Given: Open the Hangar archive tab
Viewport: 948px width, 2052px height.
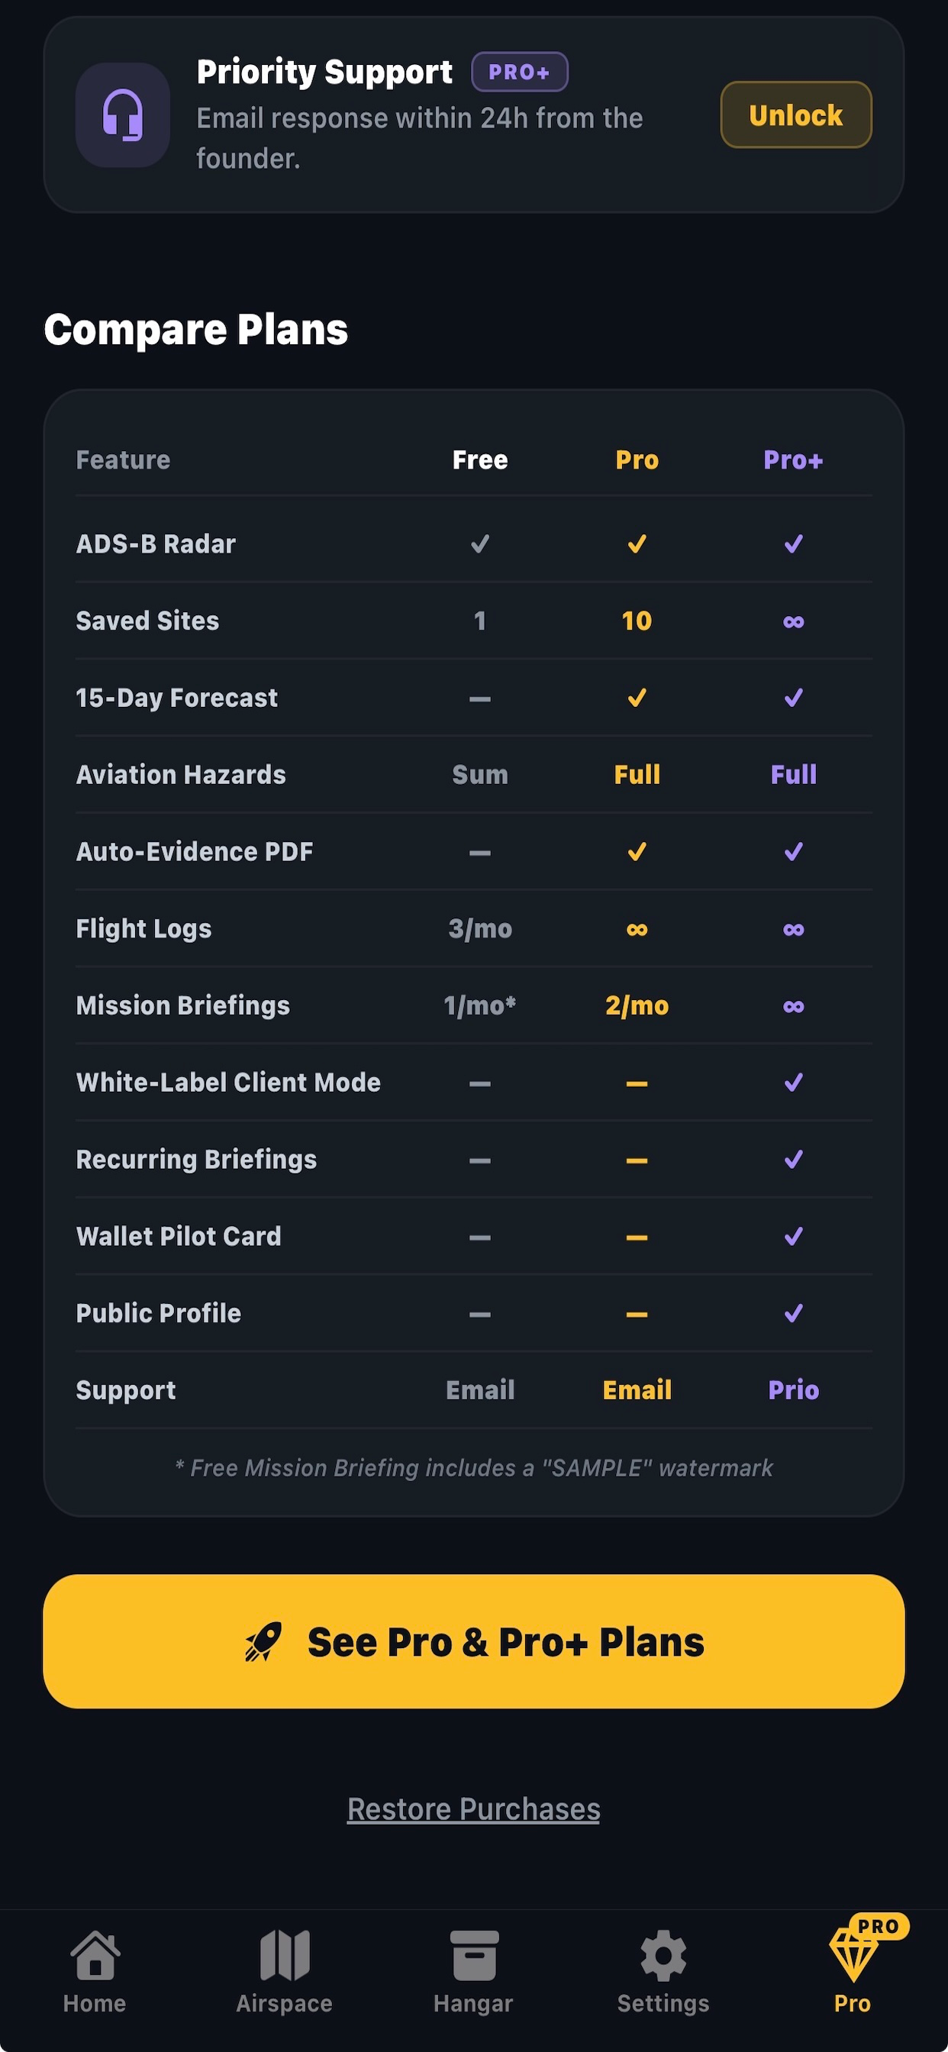Looking at the screenshot, I should pyautogui.click(x=474, y=1972).
